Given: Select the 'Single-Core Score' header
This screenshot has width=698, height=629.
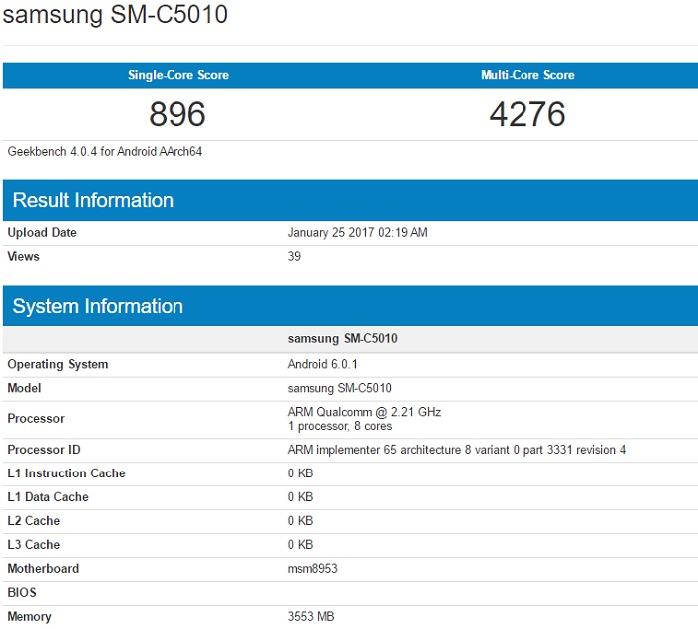Looking at the screenshot, I should pos(178,75).
